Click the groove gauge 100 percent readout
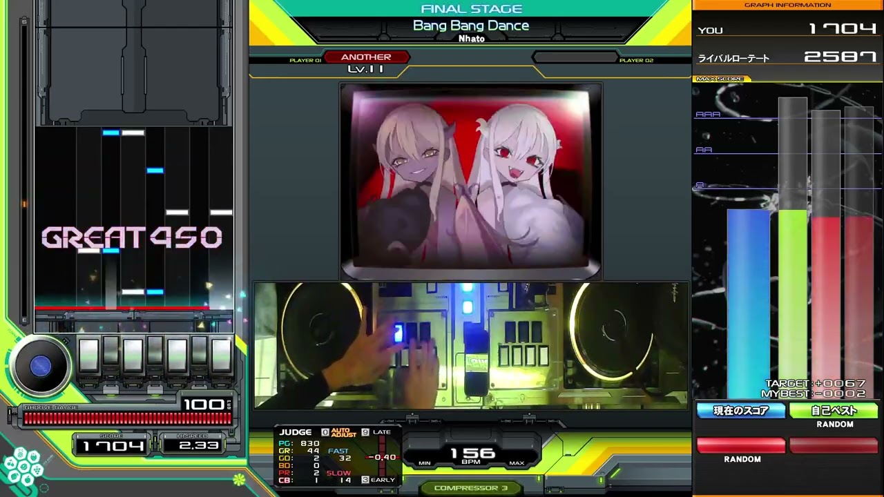 coord(205,405)
